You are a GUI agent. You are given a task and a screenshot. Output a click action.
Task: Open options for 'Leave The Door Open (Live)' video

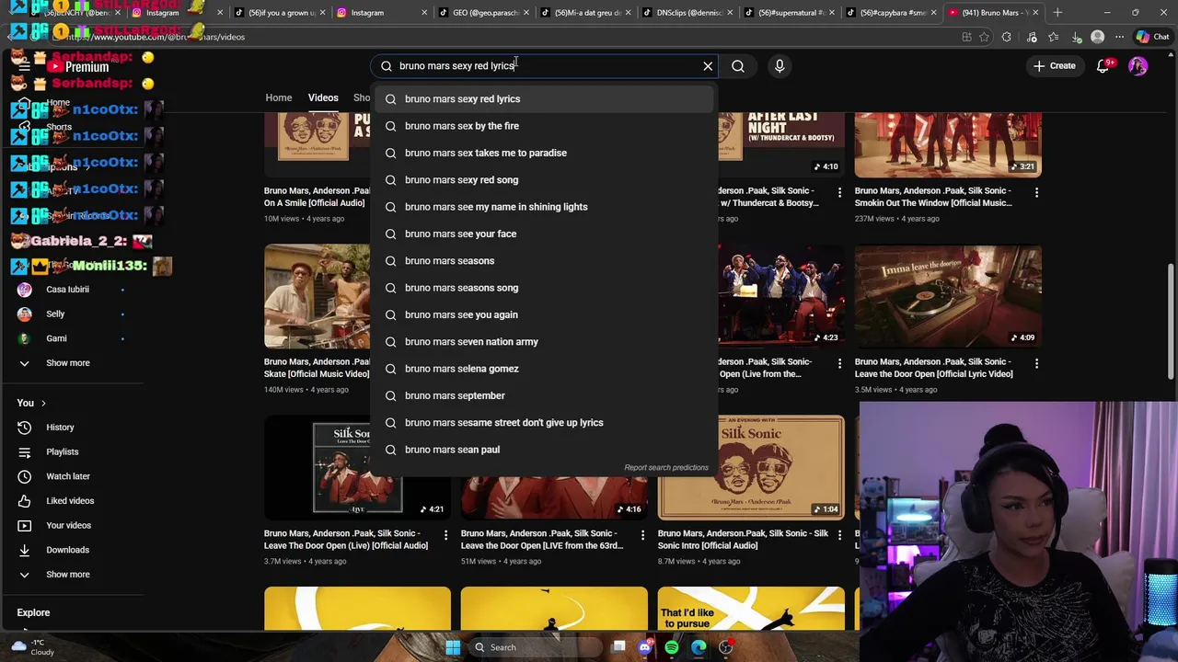[x=445, y=535]
